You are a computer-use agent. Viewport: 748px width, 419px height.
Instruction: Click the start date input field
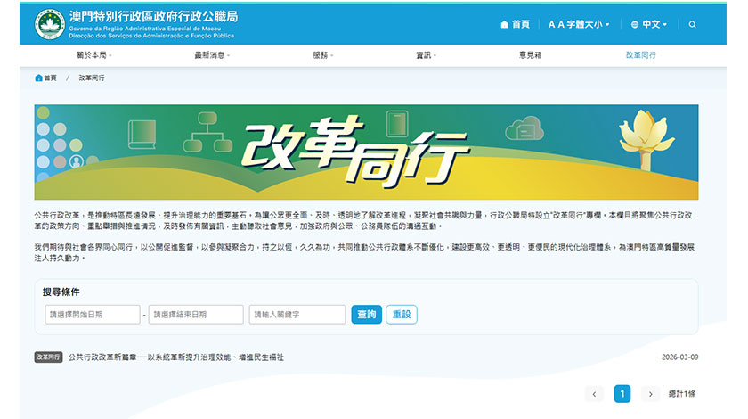pos(92,315)
